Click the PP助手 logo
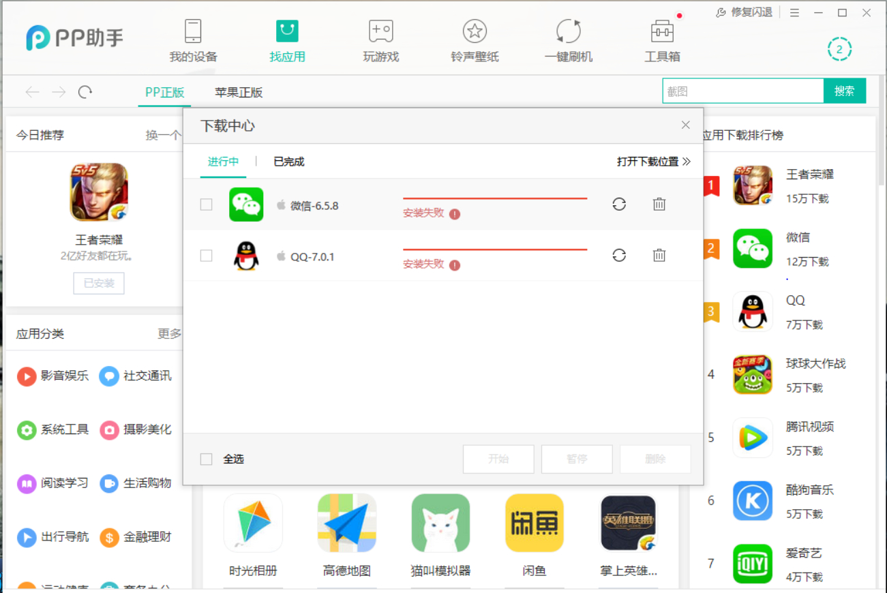The width and height of the screenshot is (887, 593). click(x=75, y=38)
